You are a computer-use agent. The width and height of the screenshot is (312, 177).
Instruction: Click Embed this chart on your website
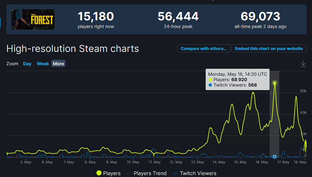pyautogui.click(x=269, y=49)
